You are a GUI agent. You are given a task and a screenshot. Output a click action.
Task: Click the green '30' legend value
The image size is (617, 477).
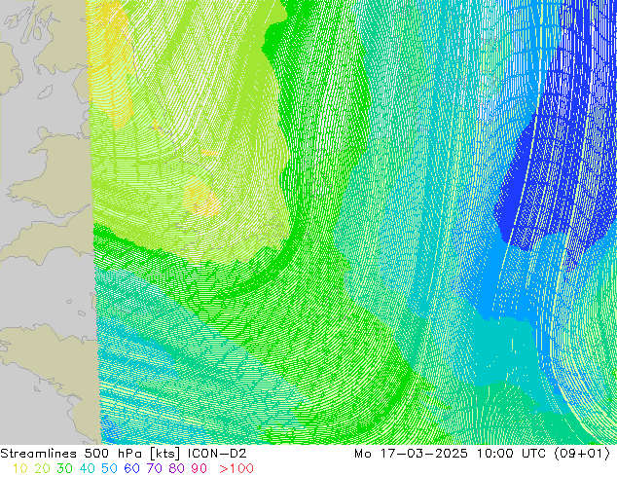pyautogui.click(x=64, y=469)
